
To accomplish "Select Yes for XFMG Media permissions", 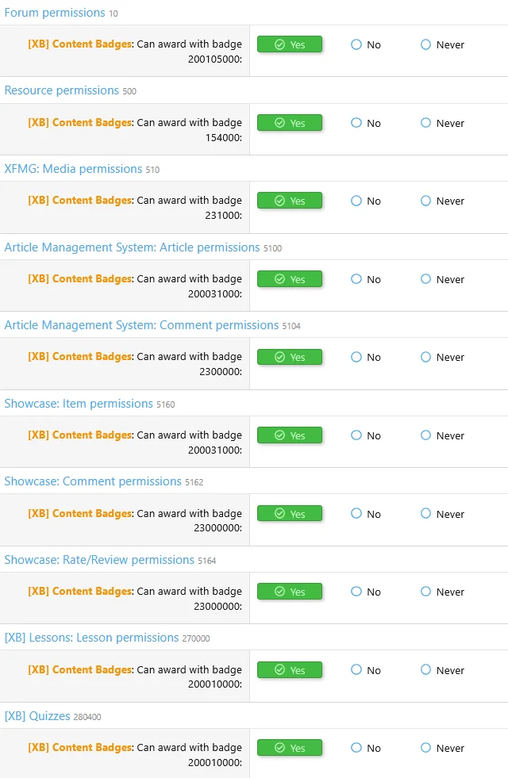I will (x=290, y=201).
